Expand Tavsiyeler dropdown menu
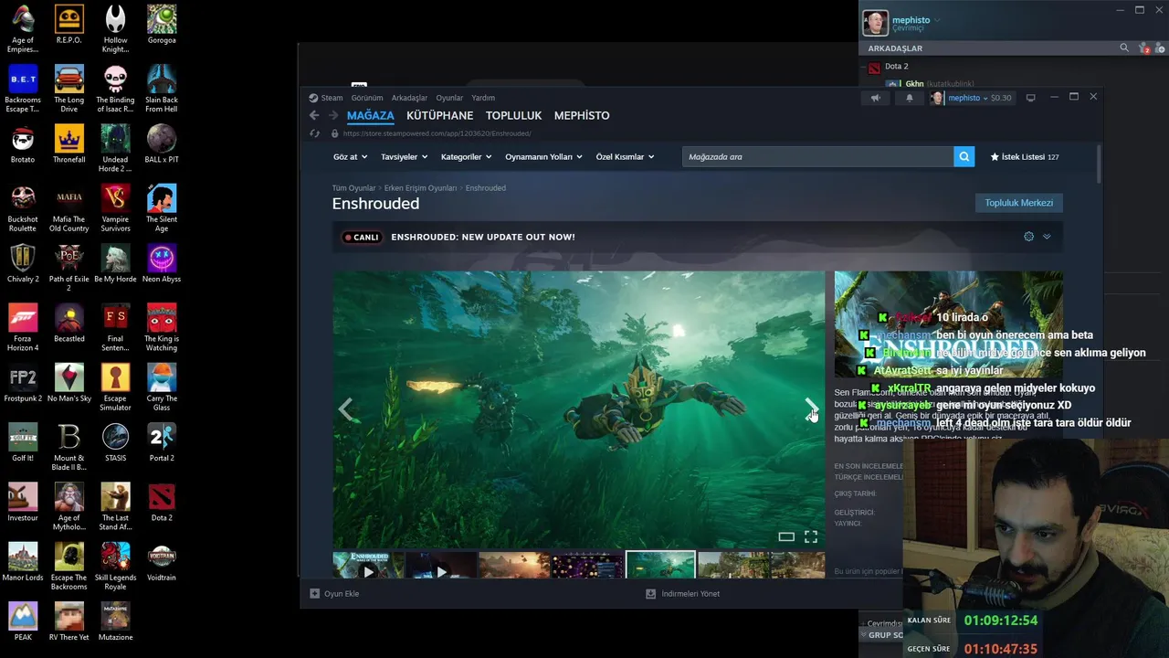This screenshot has width=1169, height=658. [404, 156]
